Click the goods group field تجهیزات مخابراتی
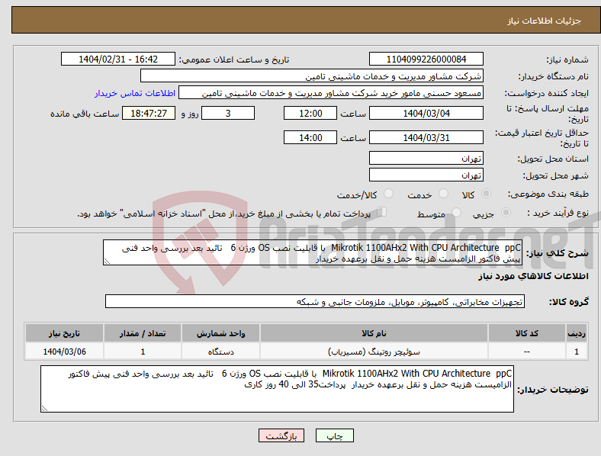601x456 pixels. click(315, 301)
